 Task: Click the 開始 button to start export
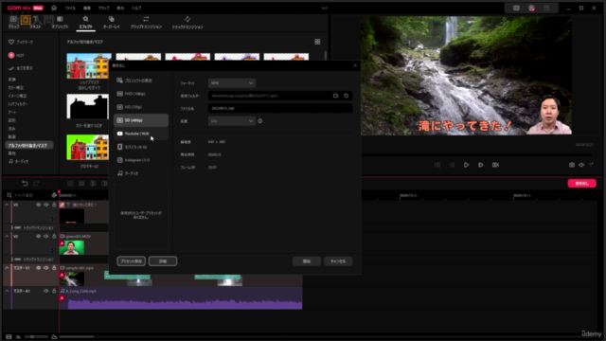click(x=307, y=261)
